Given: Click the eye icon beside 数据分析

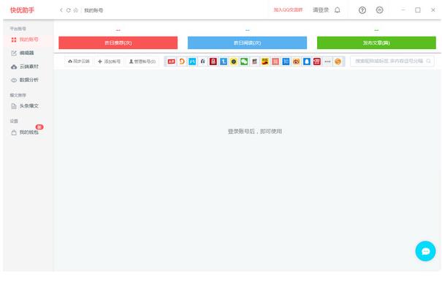Looking at the screenshot, I should pyautogui.click(x=14, y=81).
